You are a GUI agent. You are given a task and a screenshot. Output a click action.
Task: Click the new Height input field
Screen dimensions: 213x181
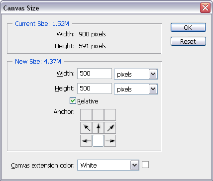point(95,89)
